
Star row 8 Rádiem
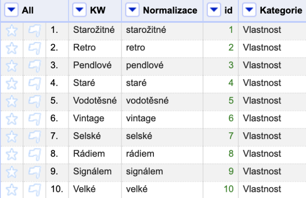pyautogui.click(x=12, y=155)
